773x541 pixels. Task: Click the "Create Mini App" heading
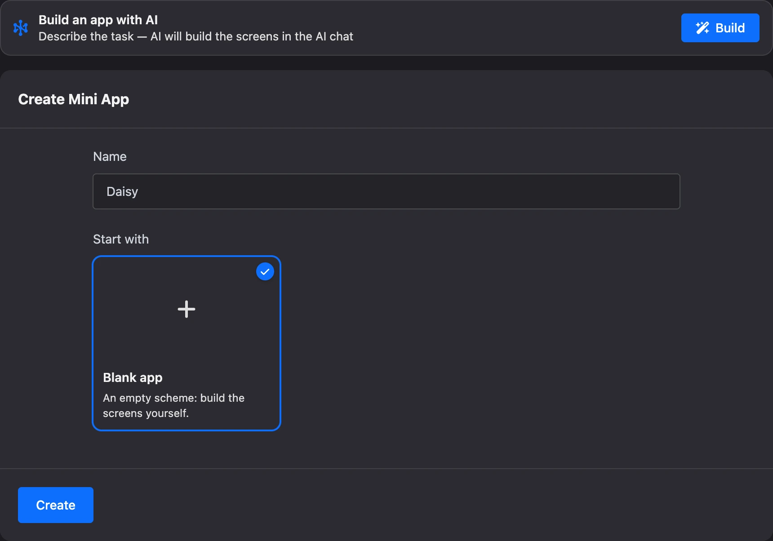tap(74, 99)
